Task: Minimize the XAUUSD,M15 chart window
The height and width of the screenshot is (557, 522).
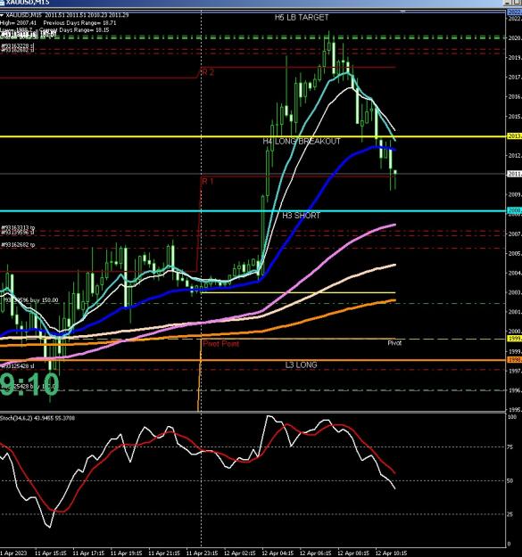Action: [507, 3]
